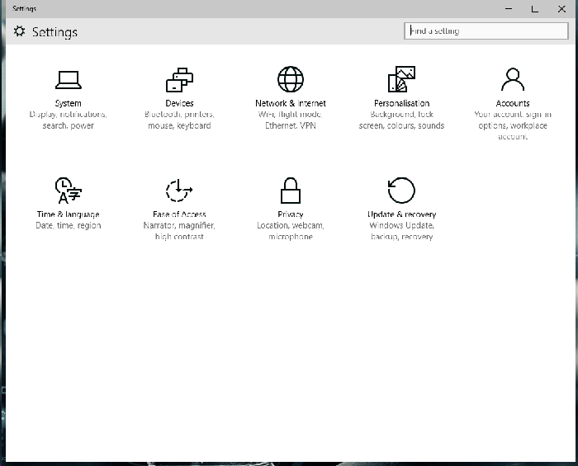The width and height of the screenshot is (578, 466).
Task: Click 'Location, webcam, microphone' description text
Action: tap(291, 231)
